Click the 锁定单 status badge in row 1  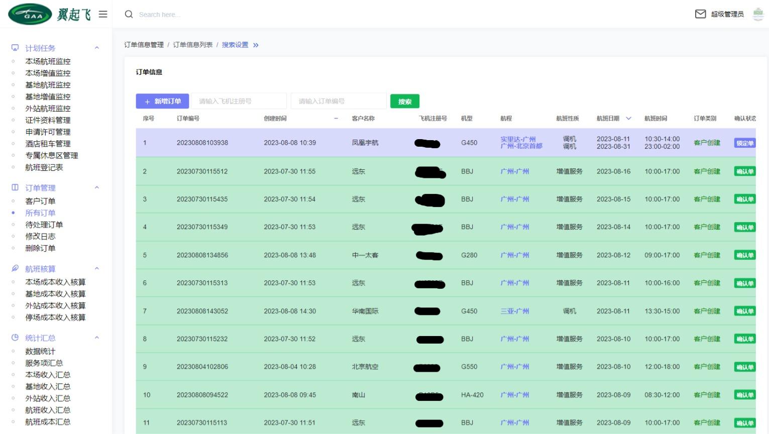tap(745, 143)
